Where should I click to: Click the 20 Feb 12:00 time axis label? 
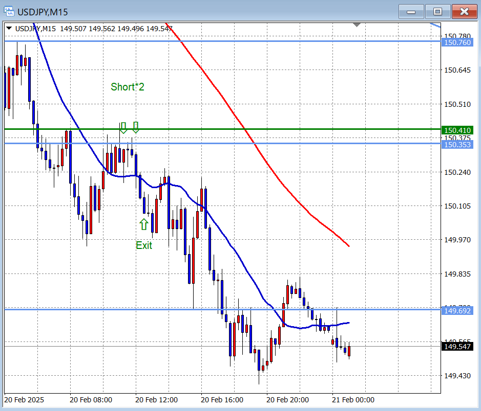pyautogui.click(x=157, y=400)
